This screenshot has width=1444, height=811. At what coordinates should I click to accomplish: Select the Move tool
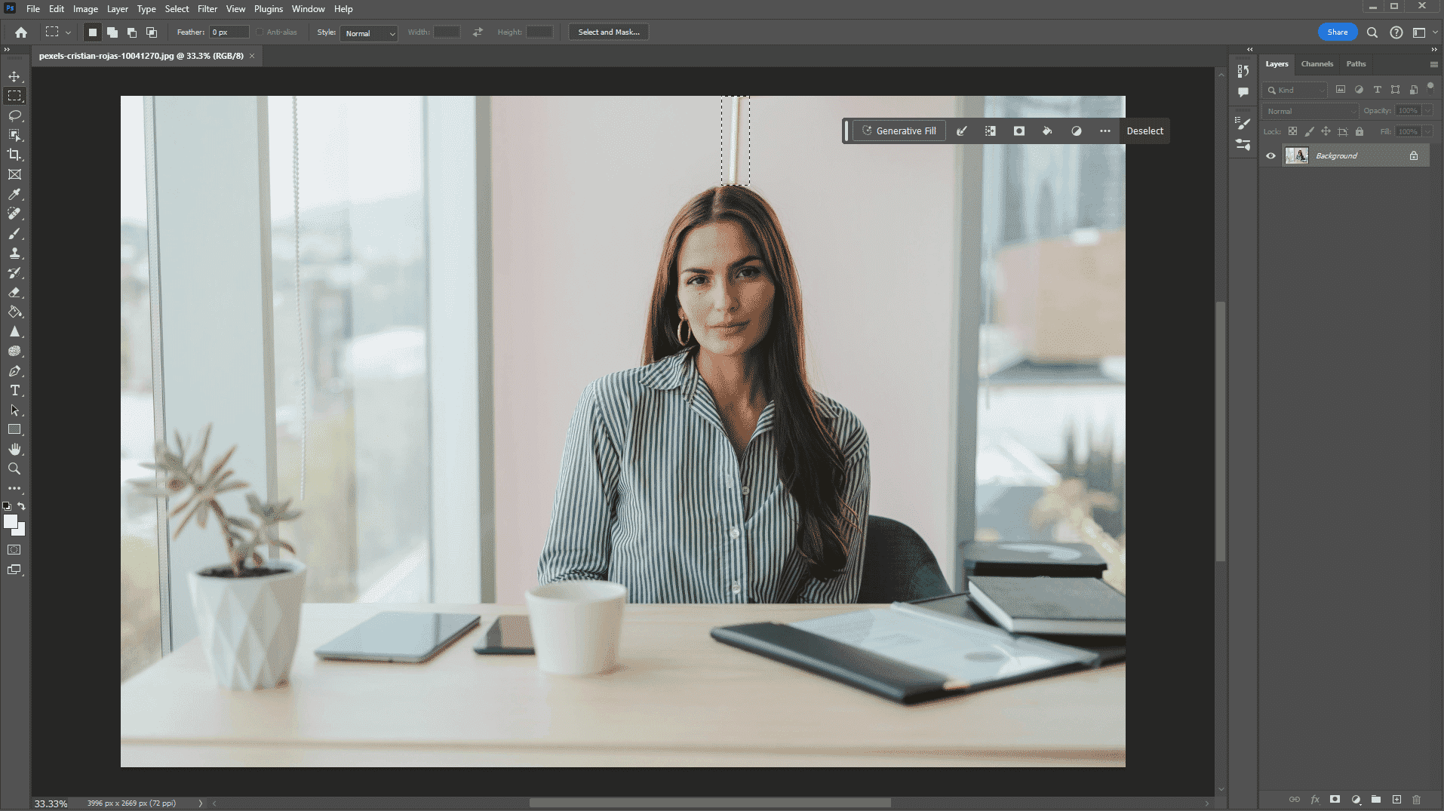pos(14,76)
